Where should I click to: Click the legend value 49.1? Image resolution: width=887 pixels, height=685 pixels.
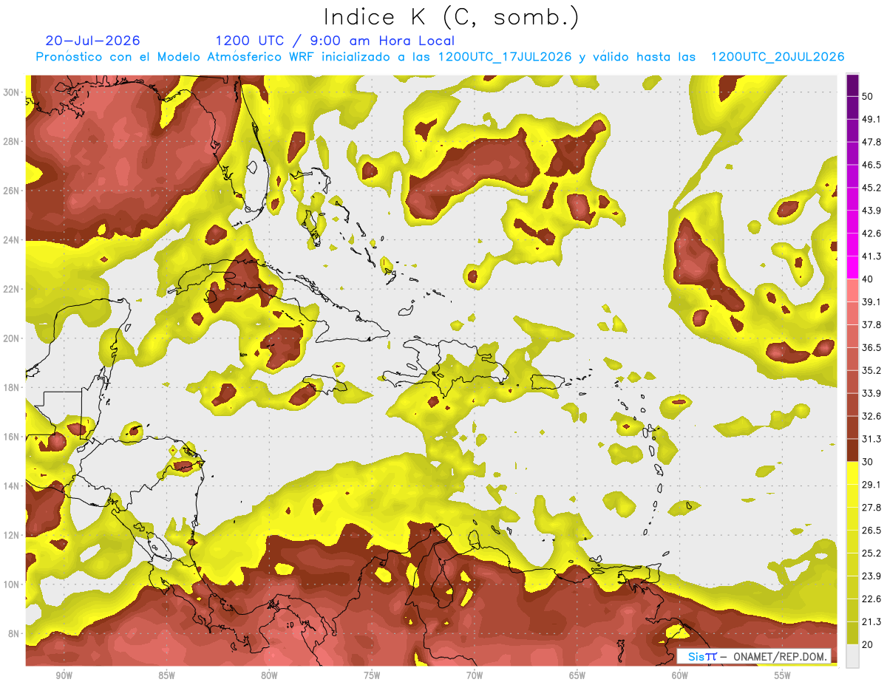pos(871,118)
